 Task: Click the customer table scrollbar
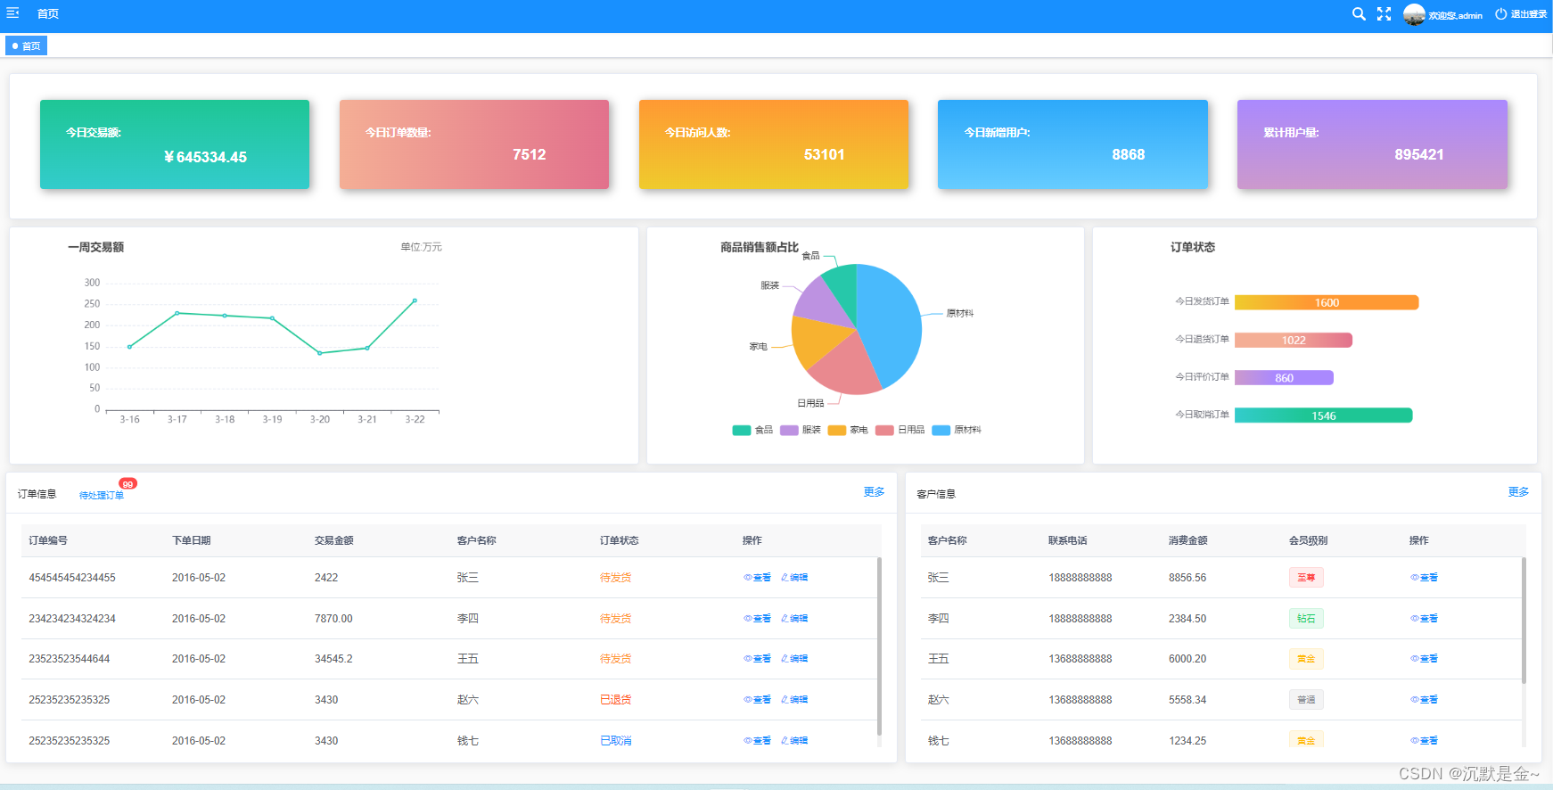tap(1524, 621)
